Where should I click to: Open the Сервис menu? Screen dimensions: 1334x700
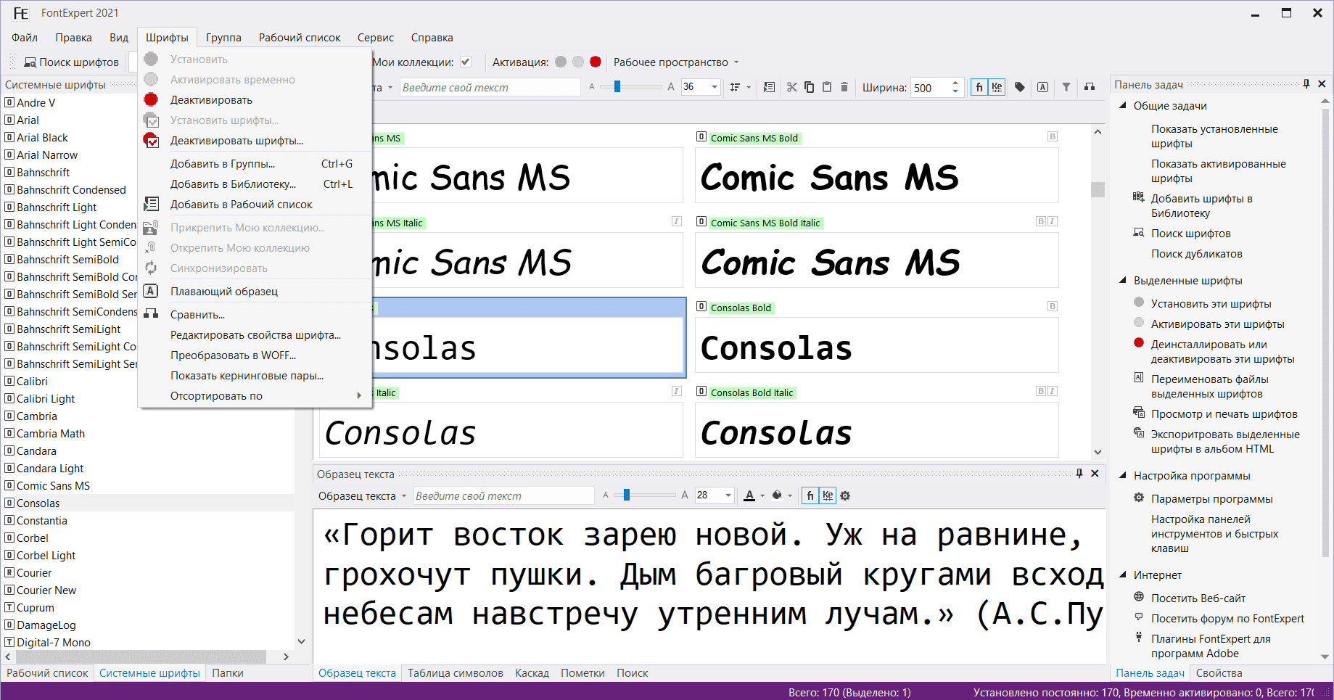coord(376,38)
